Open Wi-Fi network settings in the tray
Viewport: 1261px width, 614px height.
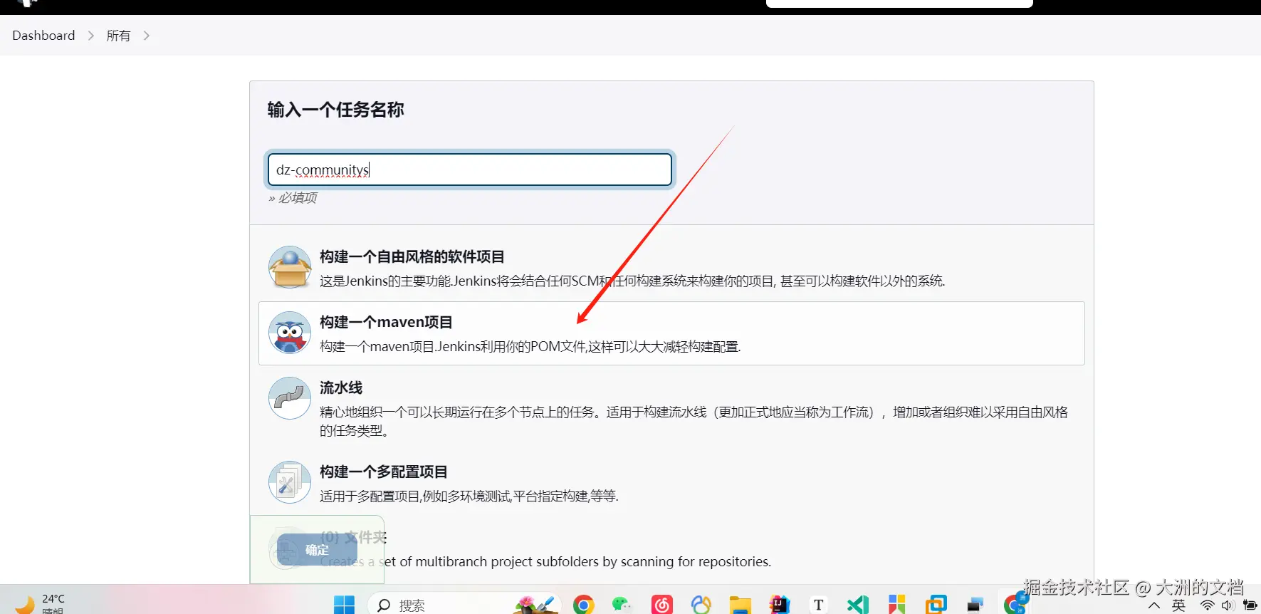1208,605
